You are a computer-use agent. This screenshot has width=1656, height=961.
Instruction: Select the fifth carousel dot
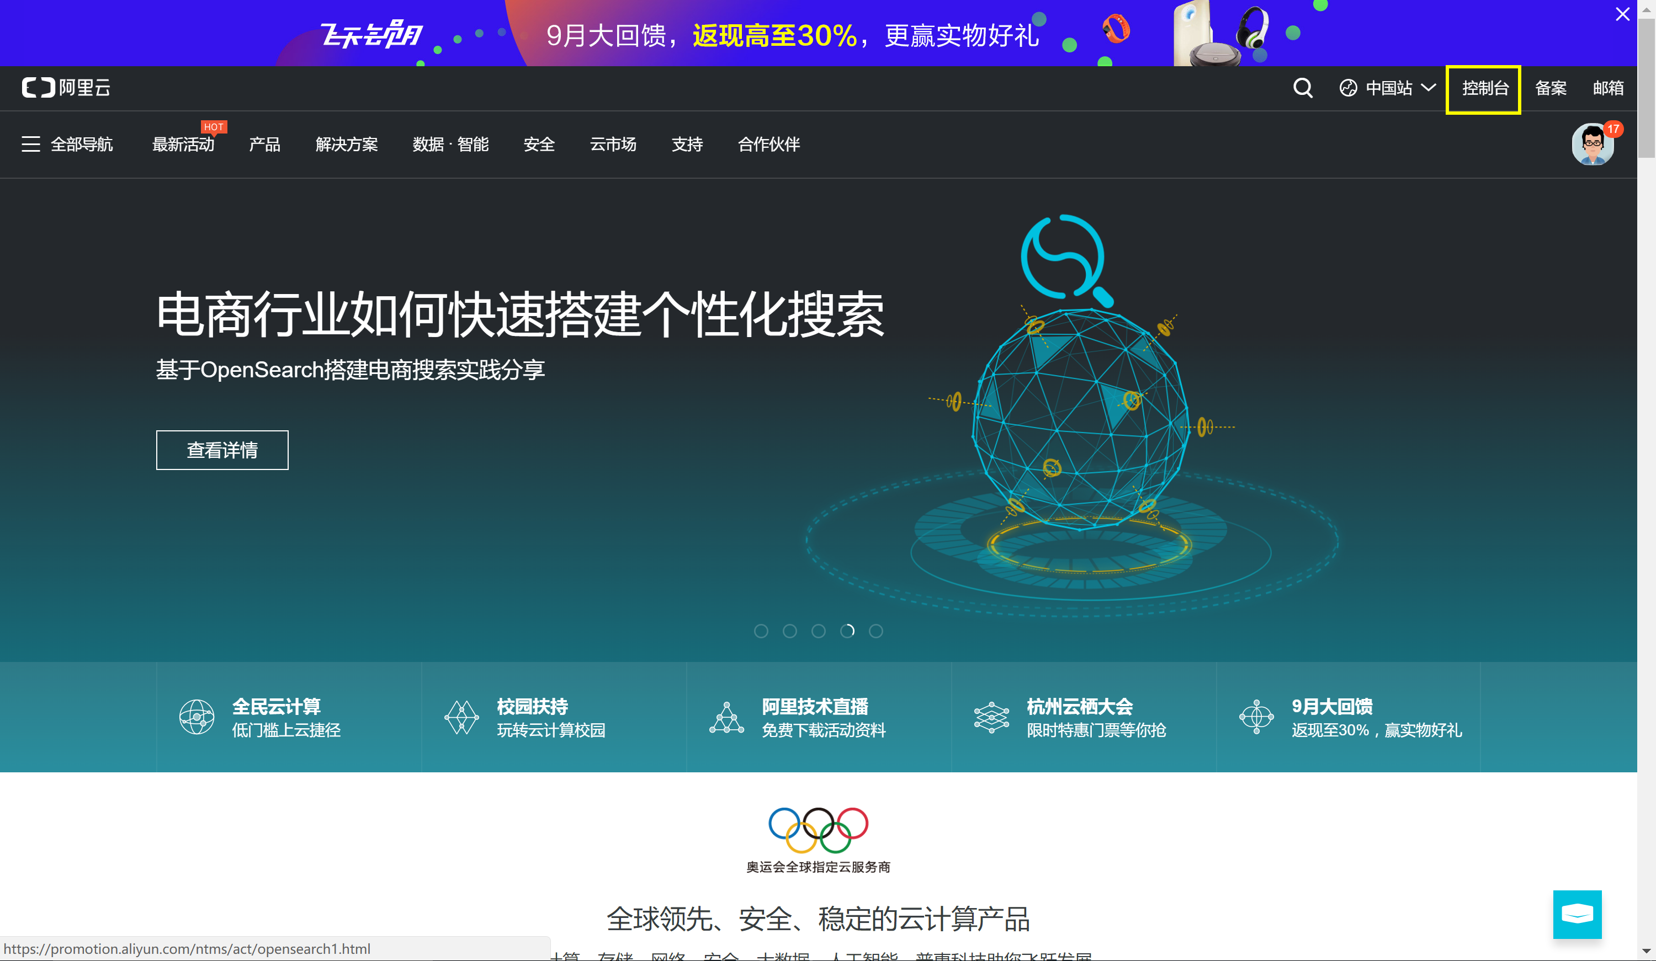[x=876, y=631]
